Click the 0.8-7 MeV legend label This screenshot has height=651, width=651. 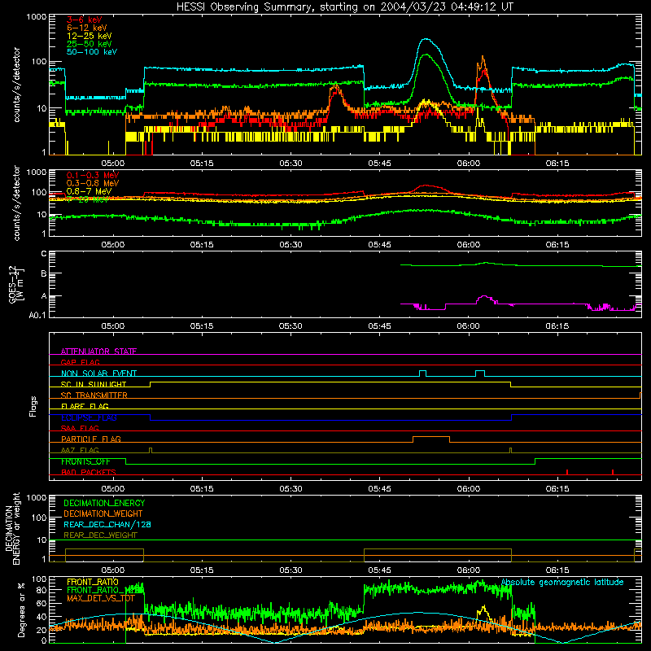(x=90, y=191)
